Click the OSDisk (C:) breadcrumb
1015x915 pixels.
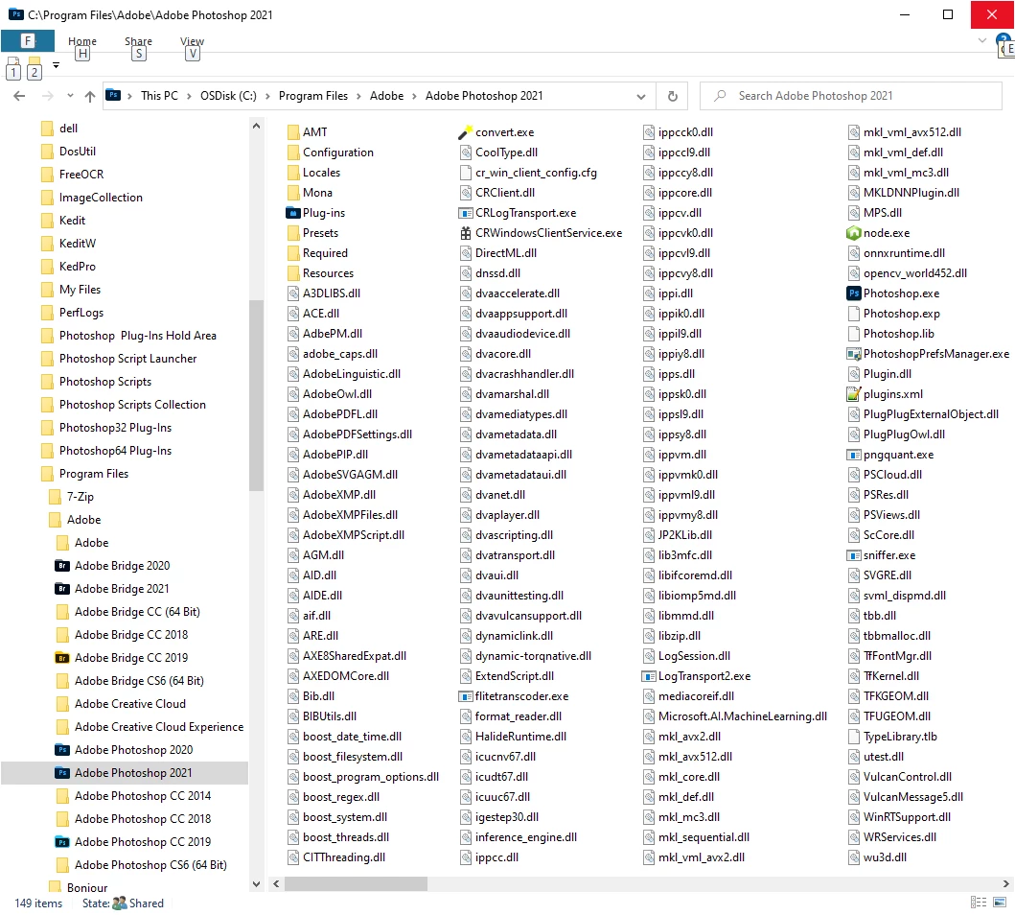click(x=228, y=96)
